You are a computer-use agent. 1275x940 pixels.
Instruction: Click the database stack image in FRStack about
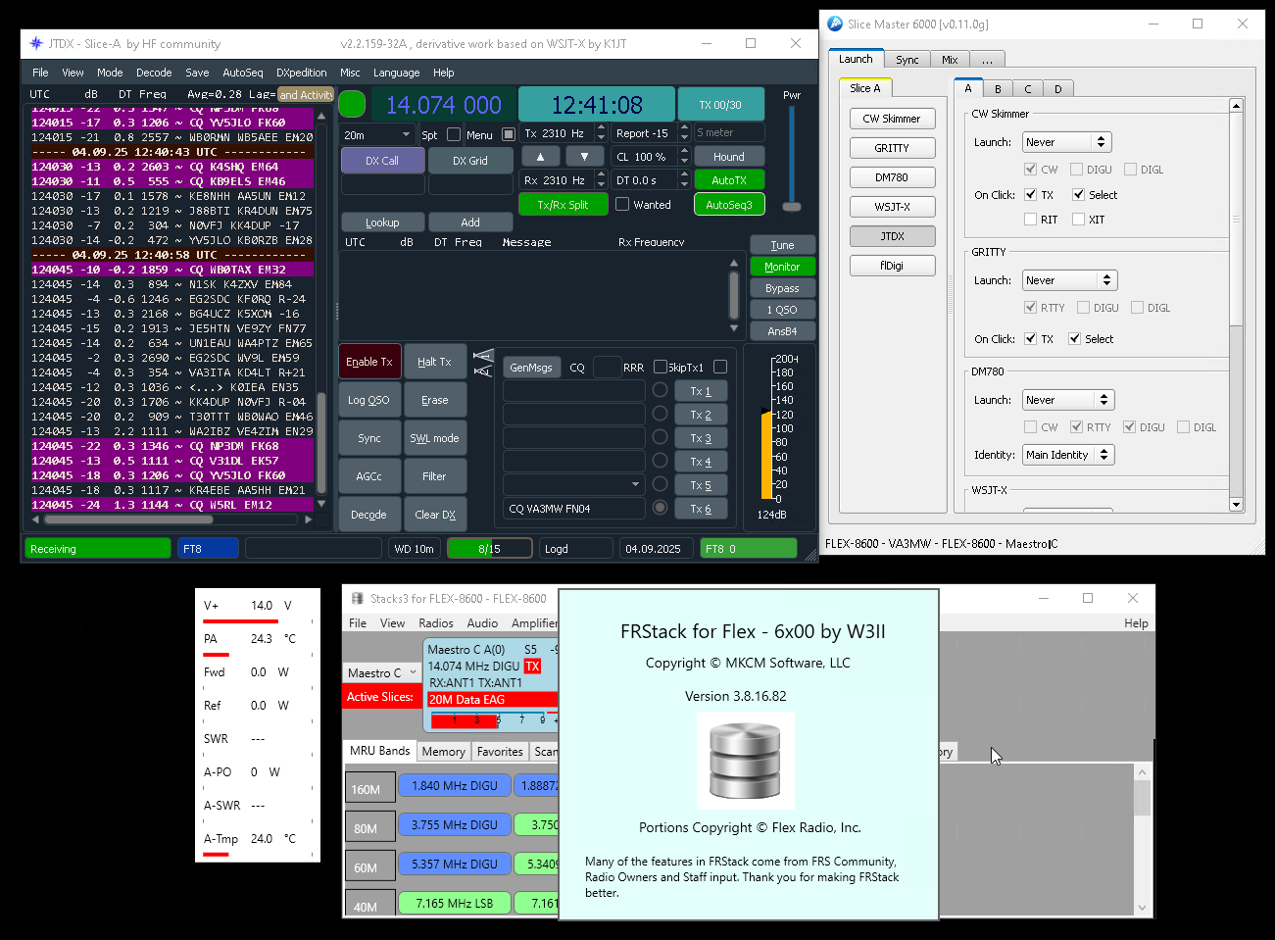click(745, 761)
